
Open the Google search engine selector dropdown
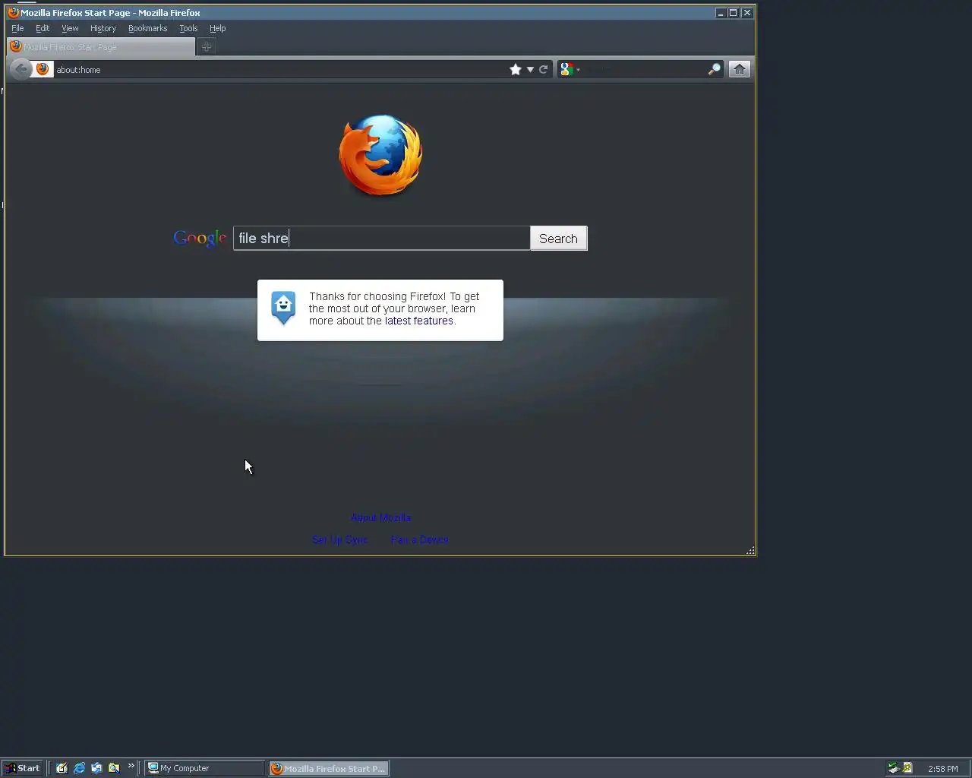point(570,69)
